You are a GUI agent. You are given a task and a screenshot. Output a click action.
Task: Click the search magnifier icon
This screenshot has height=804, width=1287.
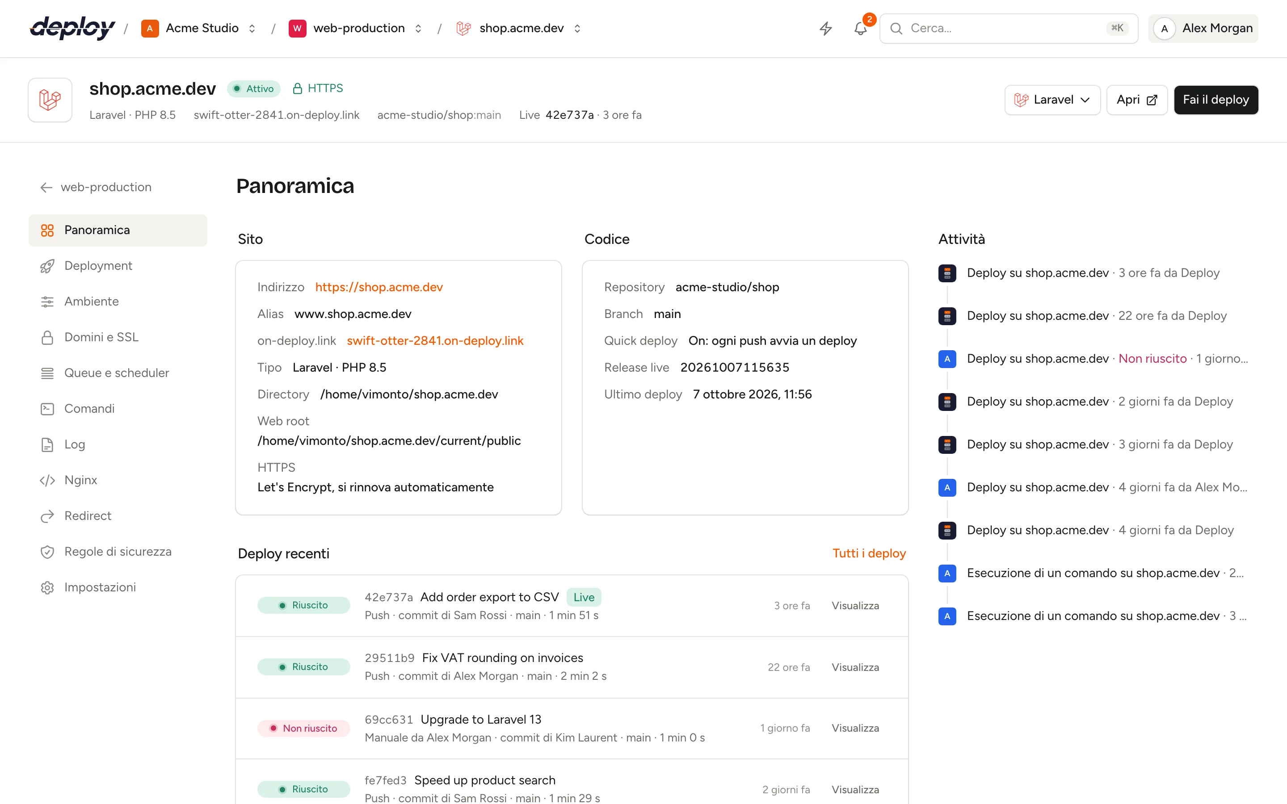click(896, 28)
